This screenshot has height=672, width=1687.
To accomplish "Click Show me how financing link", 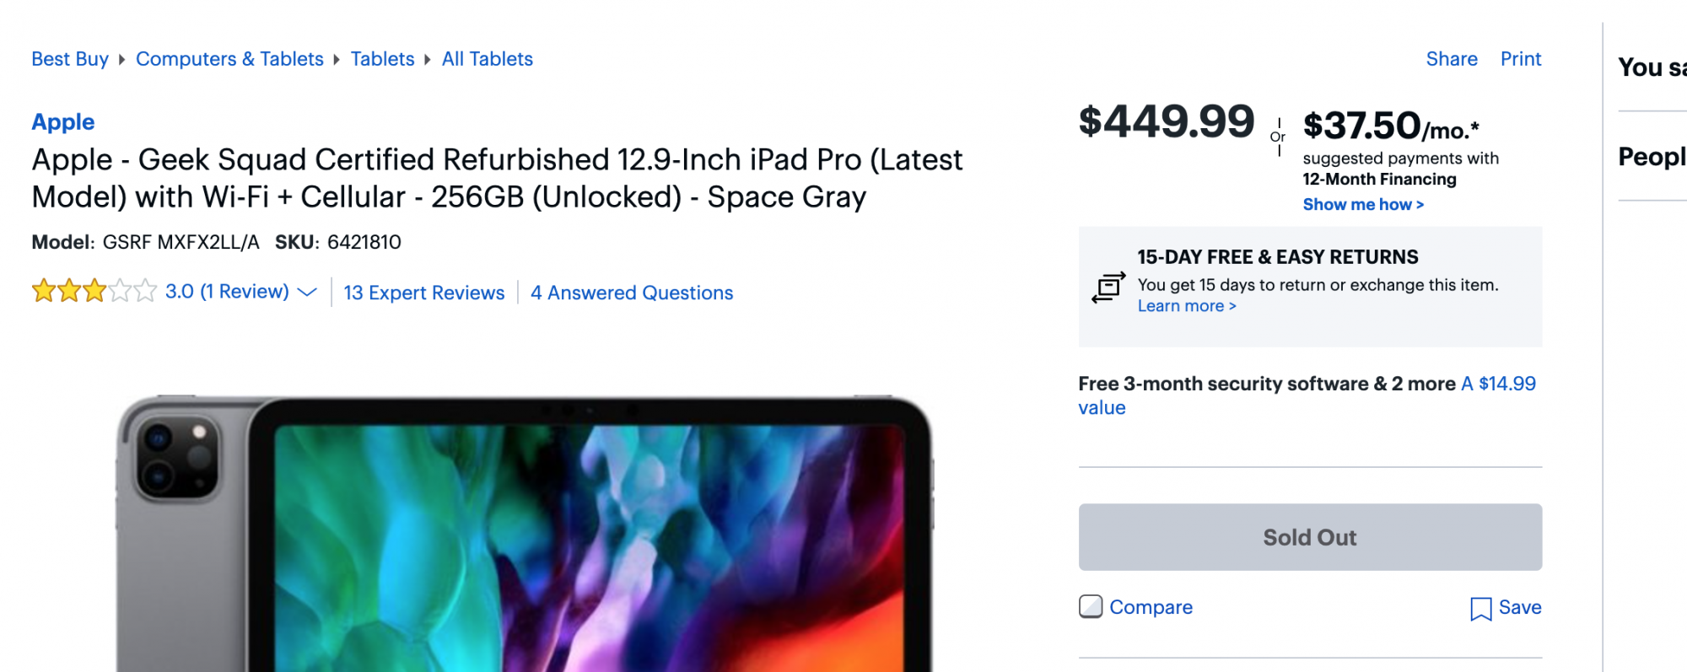I will pyautogui.click(x=1363, y=205).
